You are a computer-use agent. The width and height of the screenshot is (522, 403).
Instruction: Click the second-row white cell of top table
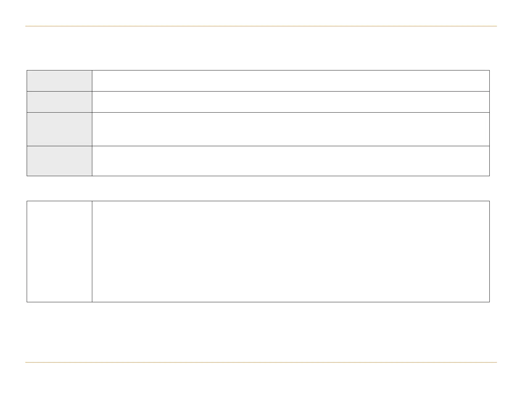(x=291, y=102)
